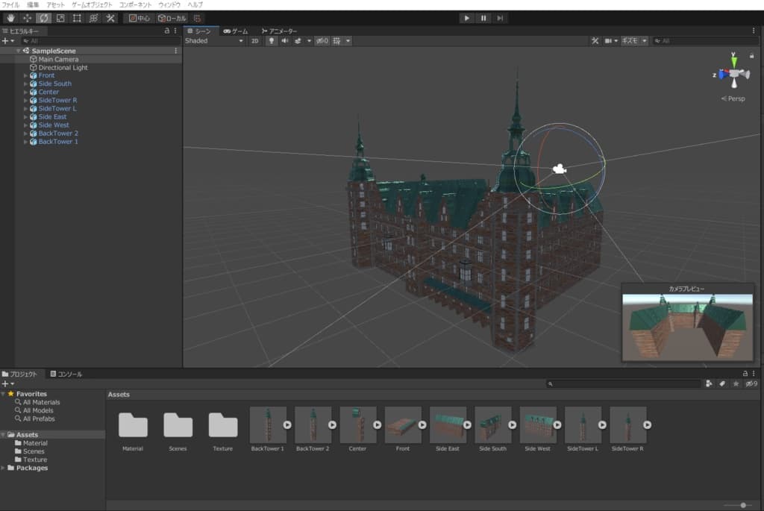The height and width of the screenshot is (511, 764).
Task: Open the Shaded draw mode dropdown
Action: (214, 41)
